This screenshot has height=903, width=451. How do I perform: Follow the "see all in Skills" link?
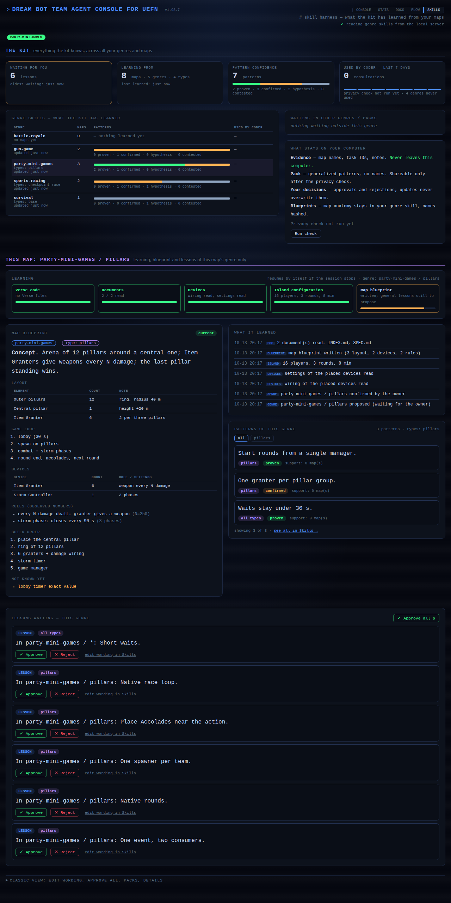(296, 531)
